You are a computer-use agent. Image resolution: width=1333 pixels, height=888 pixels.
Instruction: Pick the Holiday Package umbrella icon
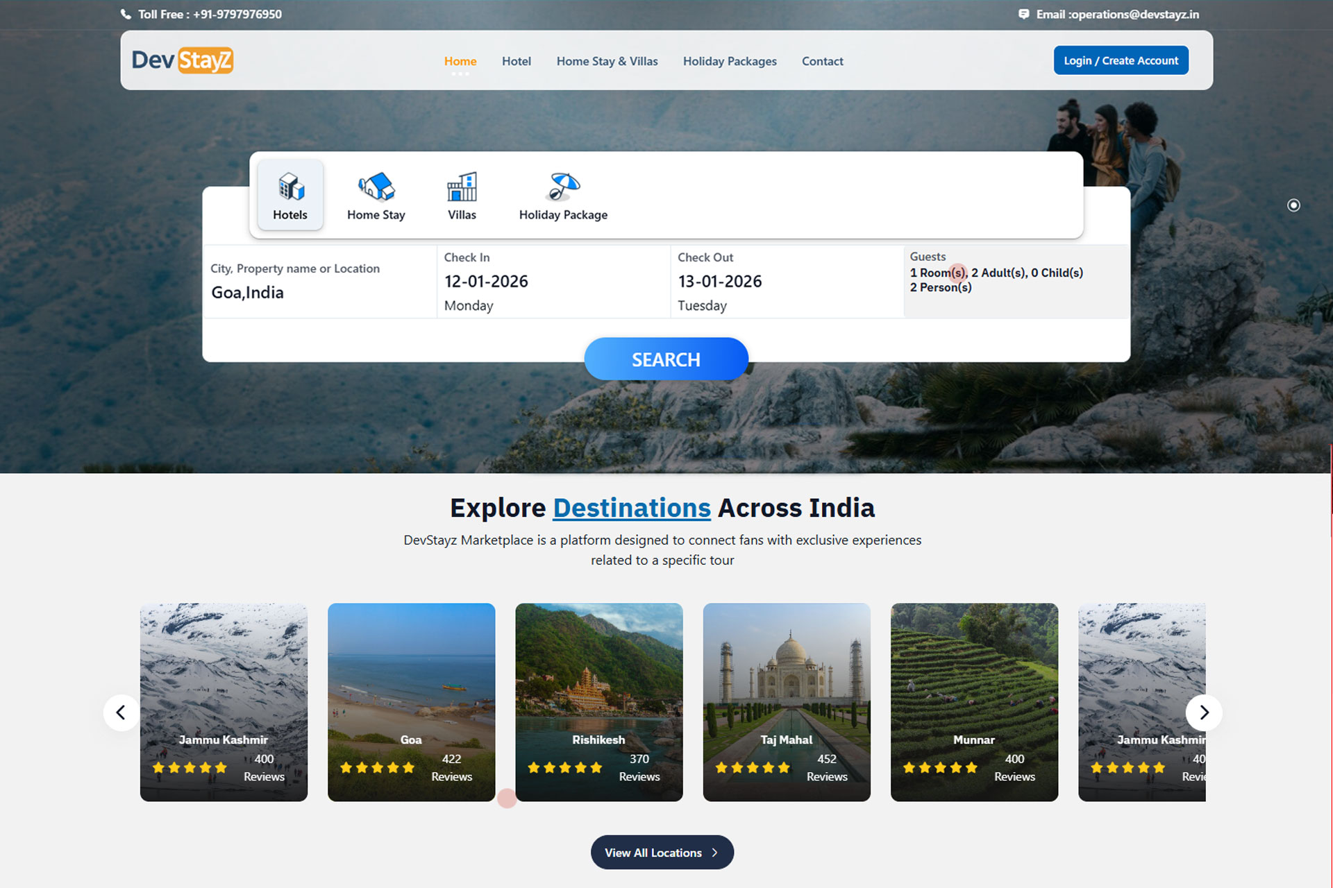(x=563, y=187)
